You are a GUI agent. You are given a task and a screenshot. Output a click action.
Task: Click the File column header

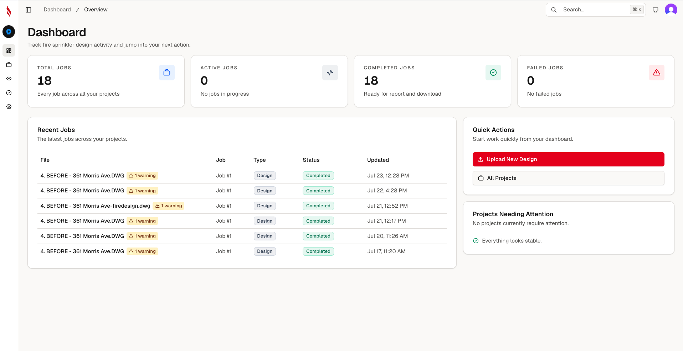[x=45, y=160]
